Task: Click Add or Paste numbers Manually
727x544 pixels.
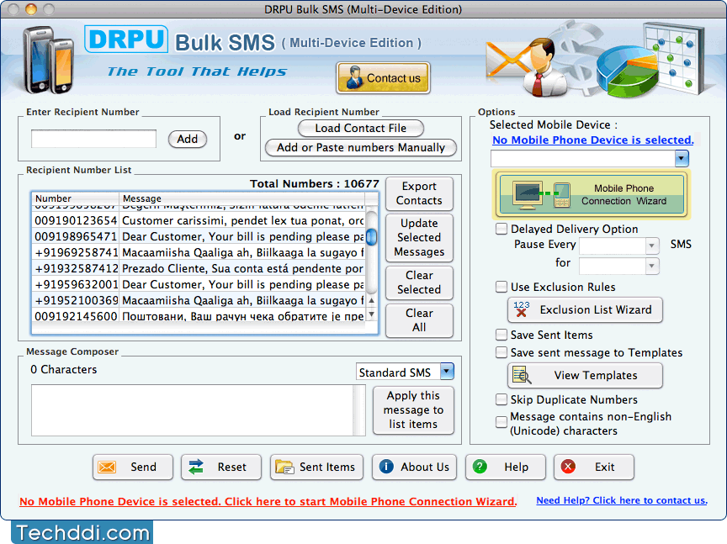Action: pyautogui.click(x=361, y=148)
